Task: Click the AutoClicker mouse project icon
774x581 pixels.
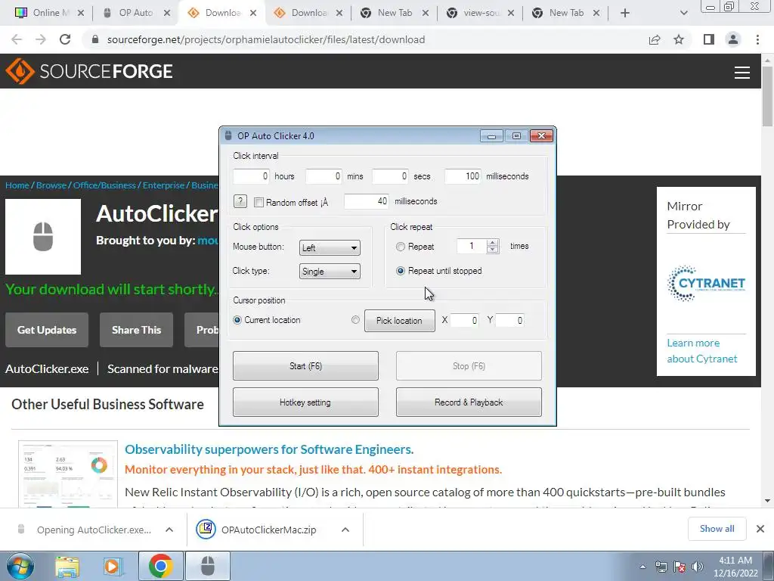Action: 43,237
